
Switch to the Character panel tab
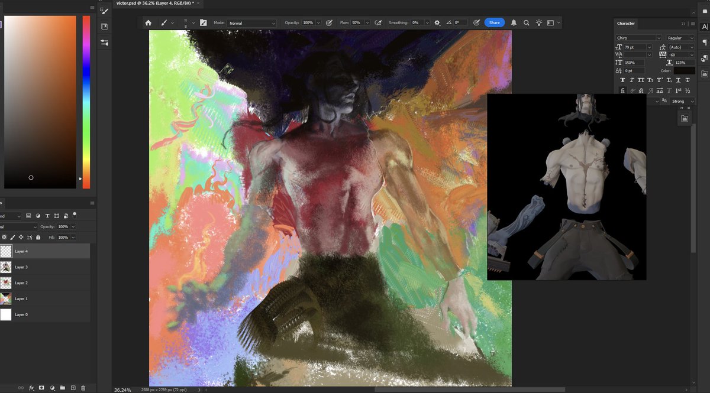626,24
